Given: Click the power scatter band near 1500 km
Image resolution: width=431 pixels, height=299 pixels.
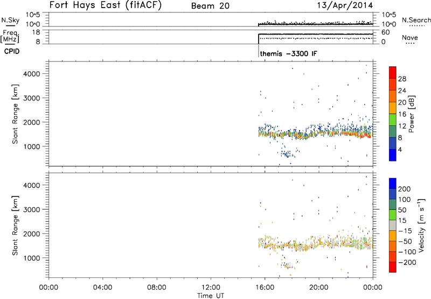Looking at the screenshot, I should 316,133.
